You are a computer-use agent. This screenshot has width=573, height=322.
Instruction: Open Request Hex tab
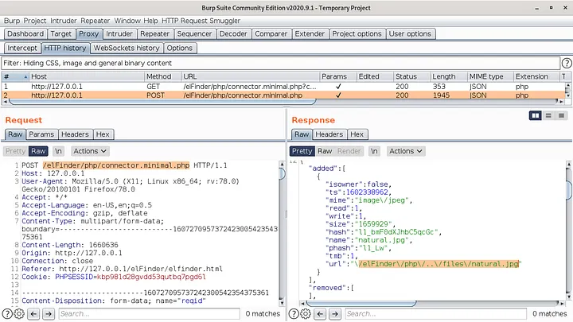[103, 134]
